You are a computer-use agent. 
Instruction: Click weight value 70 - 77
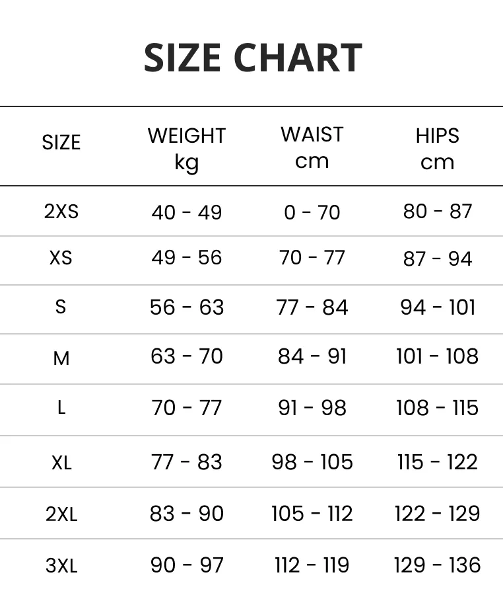pyautogui.click(x=187, y=408)
